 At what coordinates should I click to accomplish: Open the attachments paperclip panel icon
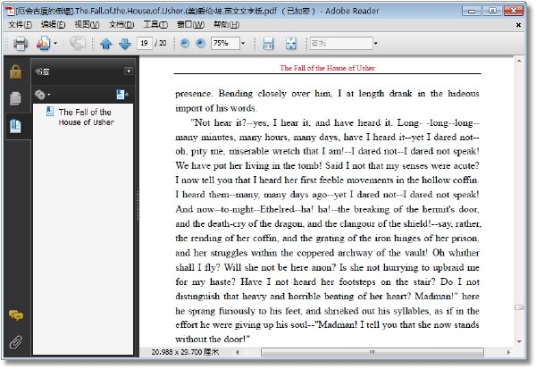point(15,342)
